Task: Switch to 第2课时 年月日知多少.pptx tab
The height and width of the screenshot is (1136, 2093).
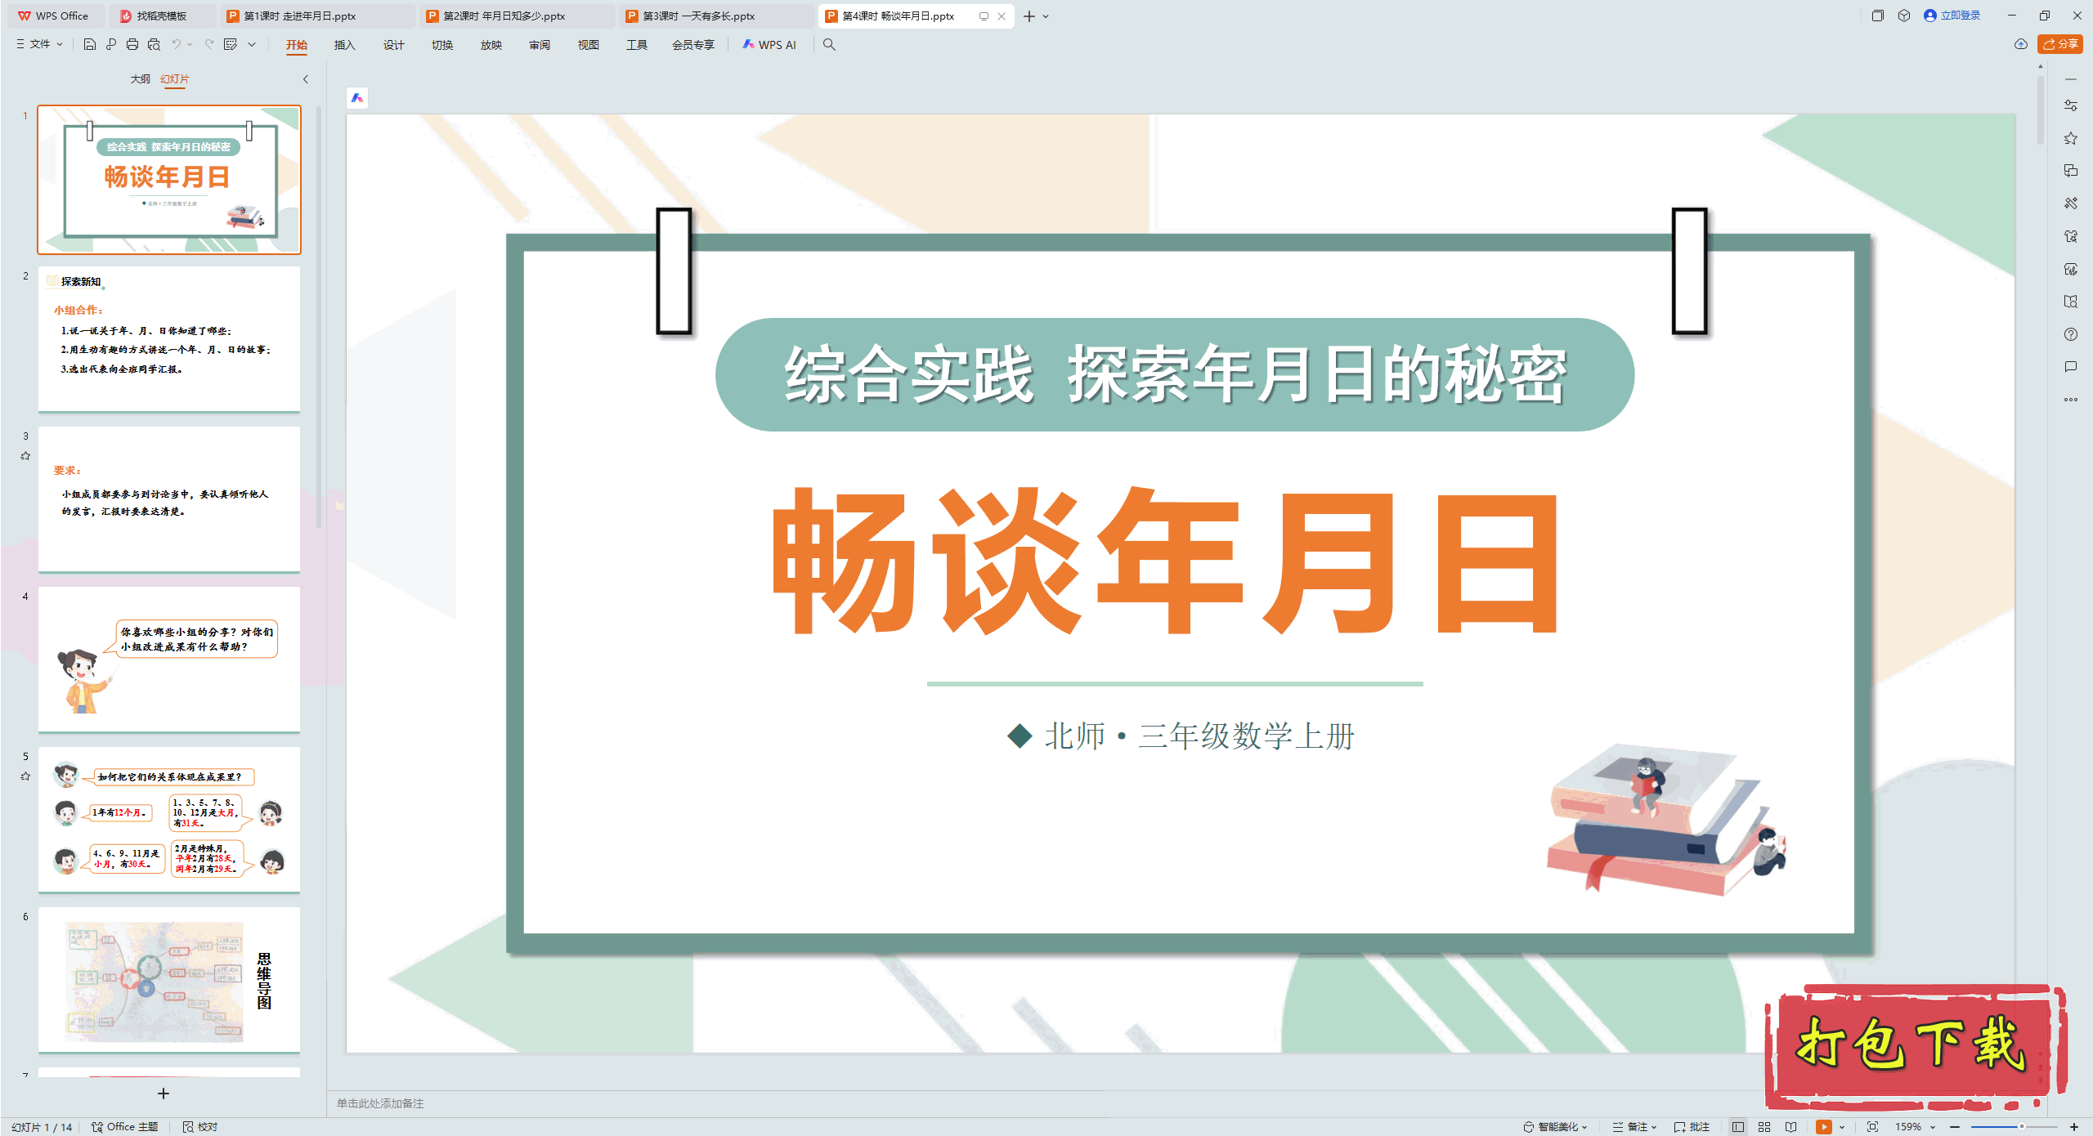Action: pos(504,16)
